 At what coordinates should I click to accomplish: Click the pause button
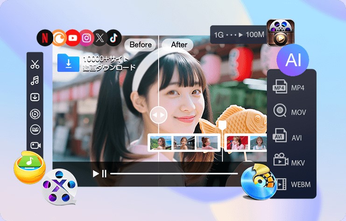point(105,173)
